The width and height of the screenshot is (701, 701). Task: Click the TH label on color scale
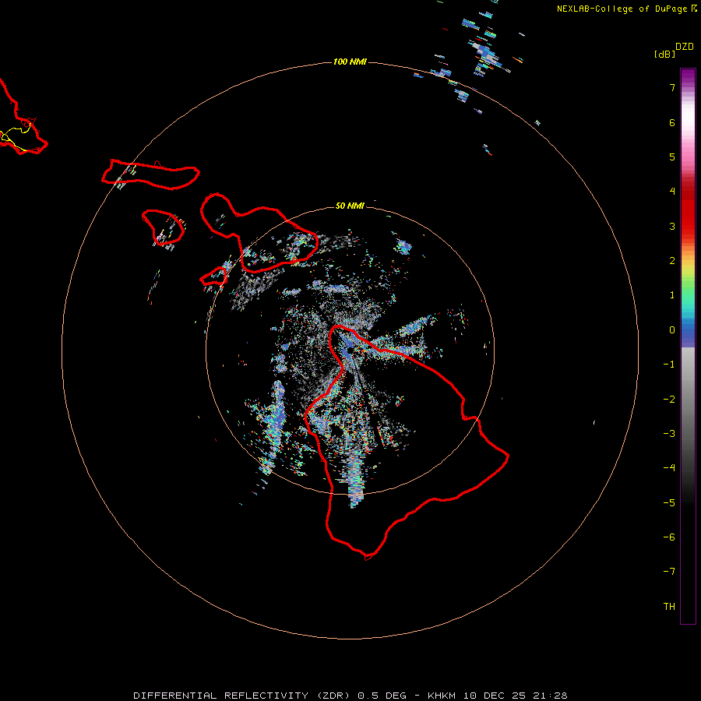669,606
